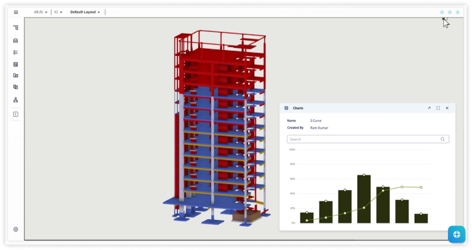Image resolution: width=472 pixels, height=250 pixels.
Task: Open the model tree sidebar icon
Action: 15,28
